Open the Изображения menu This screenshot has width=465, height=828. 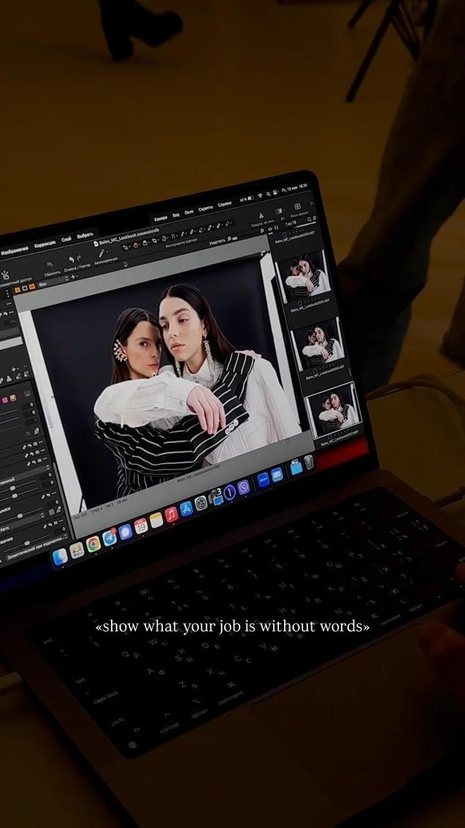[14, 252]
